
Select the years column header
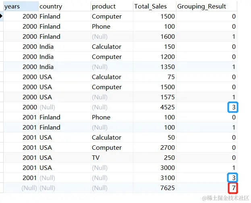[21, 6]
